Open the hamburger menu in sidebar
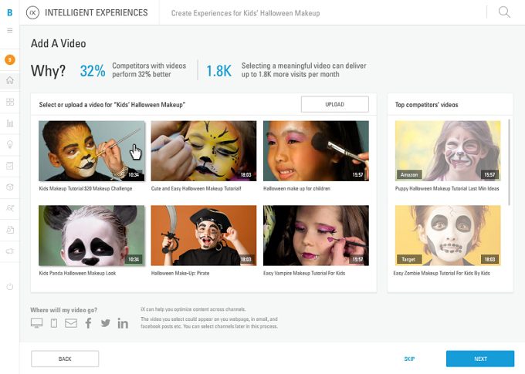525x374 pixels. (10, 30)
